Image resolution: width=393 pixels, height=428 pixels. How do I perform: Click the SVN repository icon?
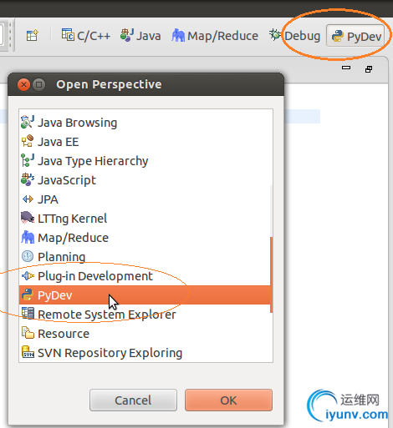coord(28,351)
